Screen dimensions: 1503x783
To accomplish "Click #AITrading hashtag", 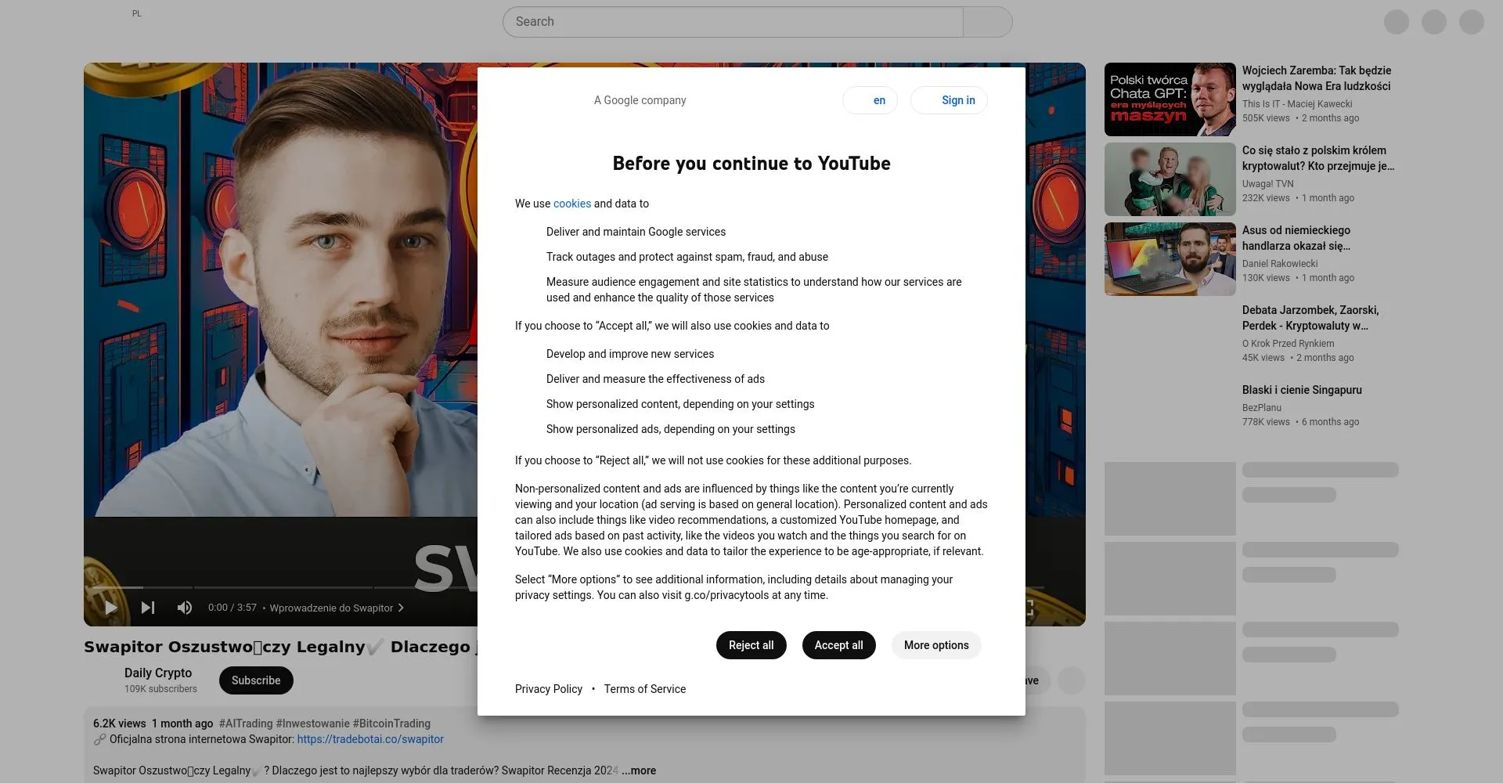I will pyautogui.click(x=246, y=723).
